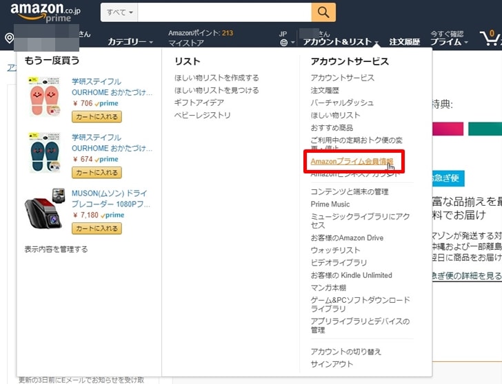Screen dimensions: 502x384
Task: Open the shopping cart icon
Action: click(490, 39)
